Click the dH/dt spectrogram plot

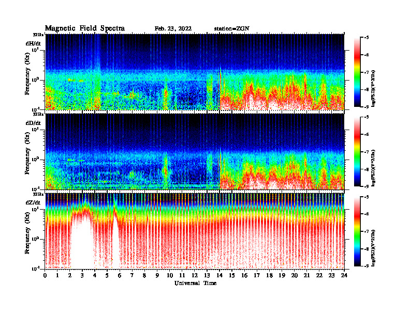tap(195, 72)
